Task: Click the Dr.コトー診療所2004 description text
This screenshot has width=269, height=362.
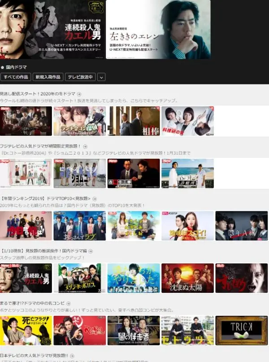Action: click(x=95, y=153)
